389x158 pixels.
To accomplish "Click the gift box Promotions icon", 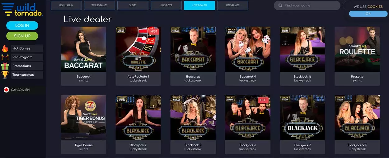I will coord(5,66).
